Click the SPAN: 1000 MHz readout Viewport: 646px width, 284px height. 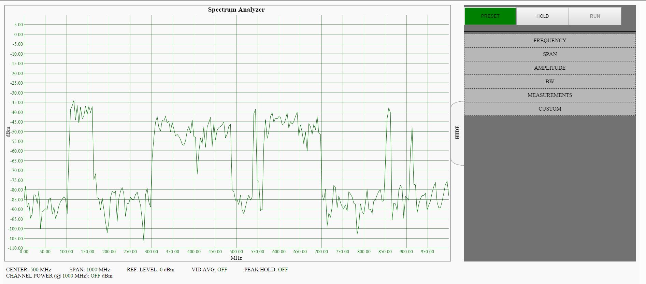pos(89,270)
